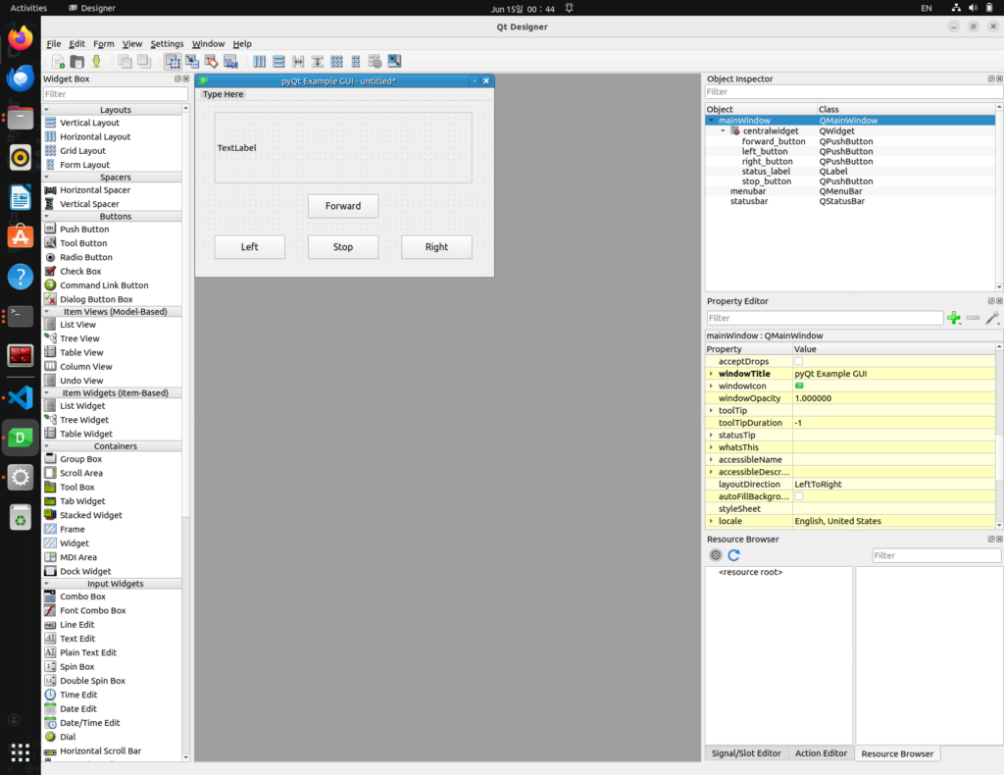Image resolution: width=1004 pixels, height=775 pixels.
Task: Toggle the acceptDrops property checkbox
Action: [x=798, y=361]
